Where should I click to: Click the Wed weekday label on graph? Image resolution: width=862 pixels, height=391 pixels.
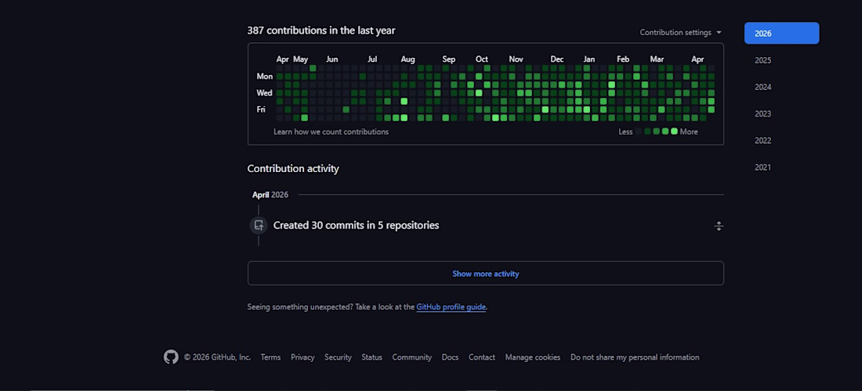click(264, 93)
